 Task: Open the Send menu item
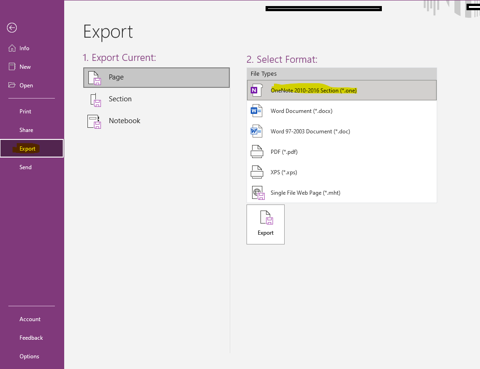(32, 167)
